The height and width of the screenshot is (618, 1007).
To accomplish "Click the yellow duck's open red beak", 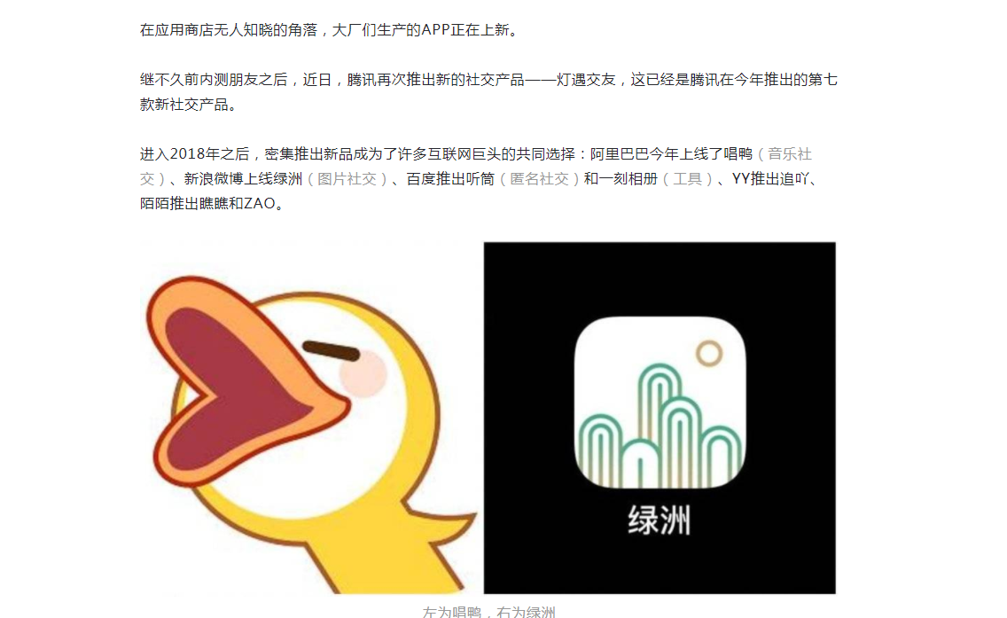I will click(244, 380).
